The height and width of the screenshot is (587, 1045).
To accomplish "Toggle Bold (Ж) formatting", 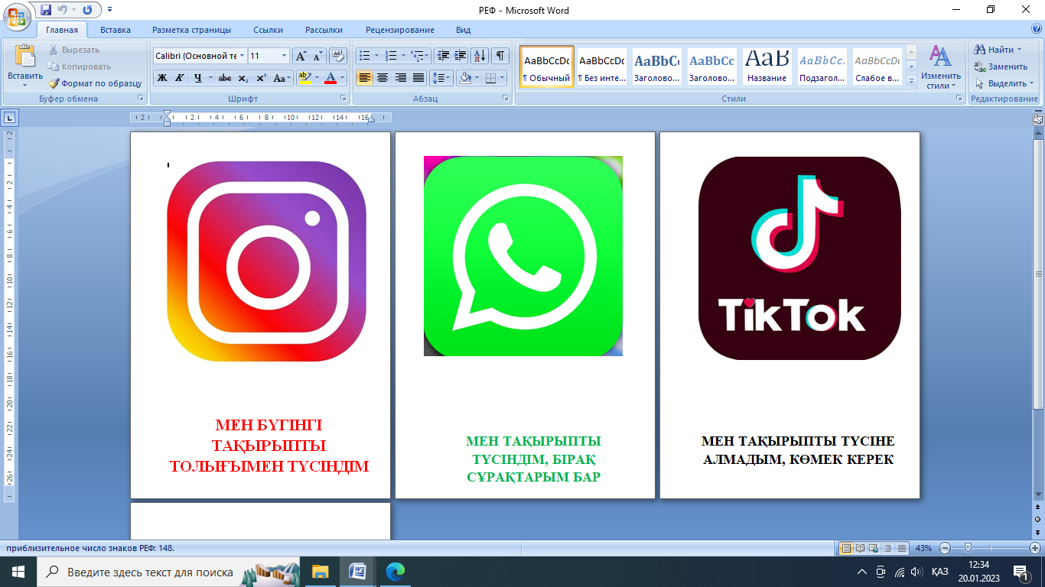I will pyautogui.click(x=162, y=78).
